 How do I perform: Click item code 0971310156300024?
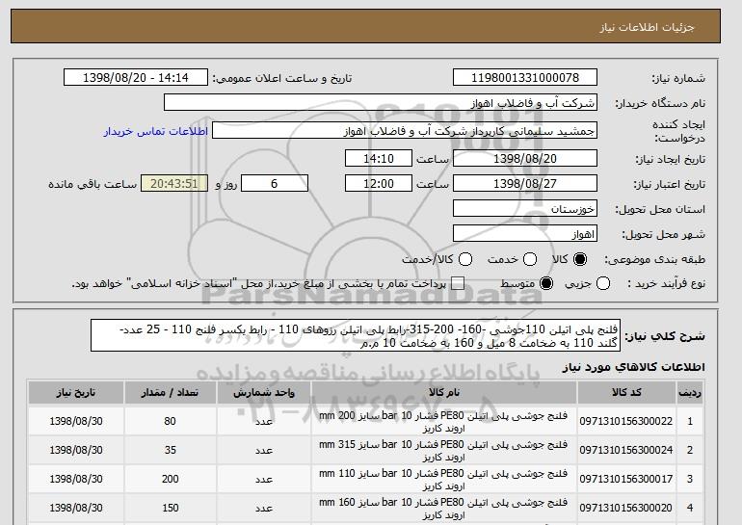click(x=625, y=450)
